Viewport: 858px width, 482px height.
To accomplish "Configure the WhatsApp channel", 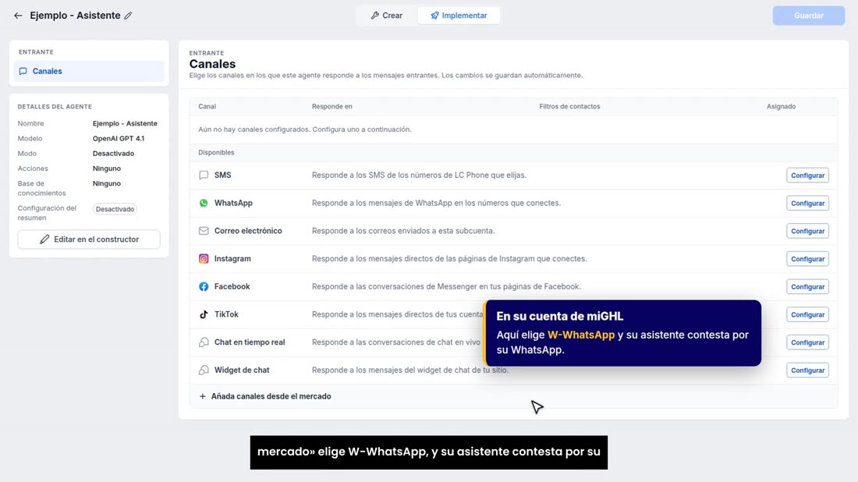I will pos(807,203).
